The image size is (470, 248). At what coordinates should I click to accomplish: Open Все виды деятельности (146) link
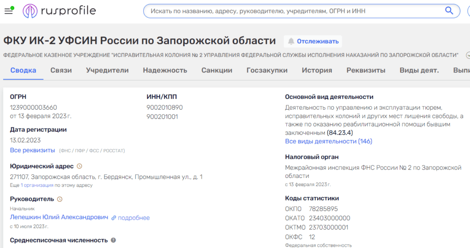pyautogui.click(x=328, y=141)
